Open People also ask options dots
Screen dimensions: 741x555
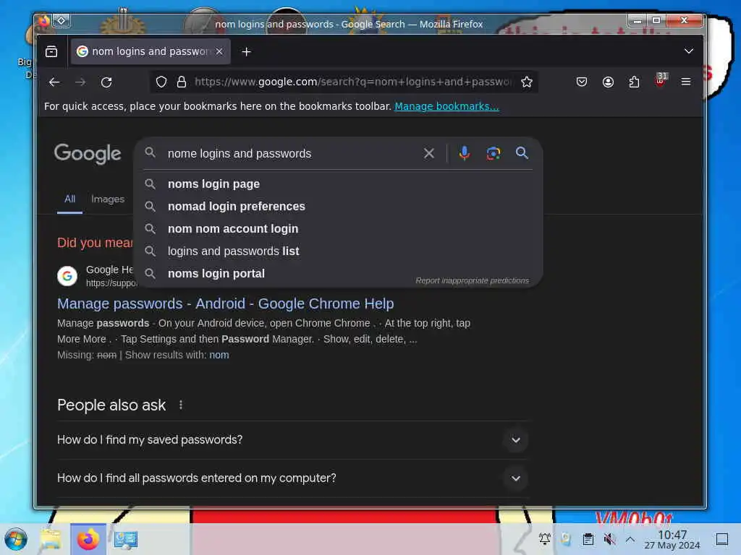pos(181,405)
